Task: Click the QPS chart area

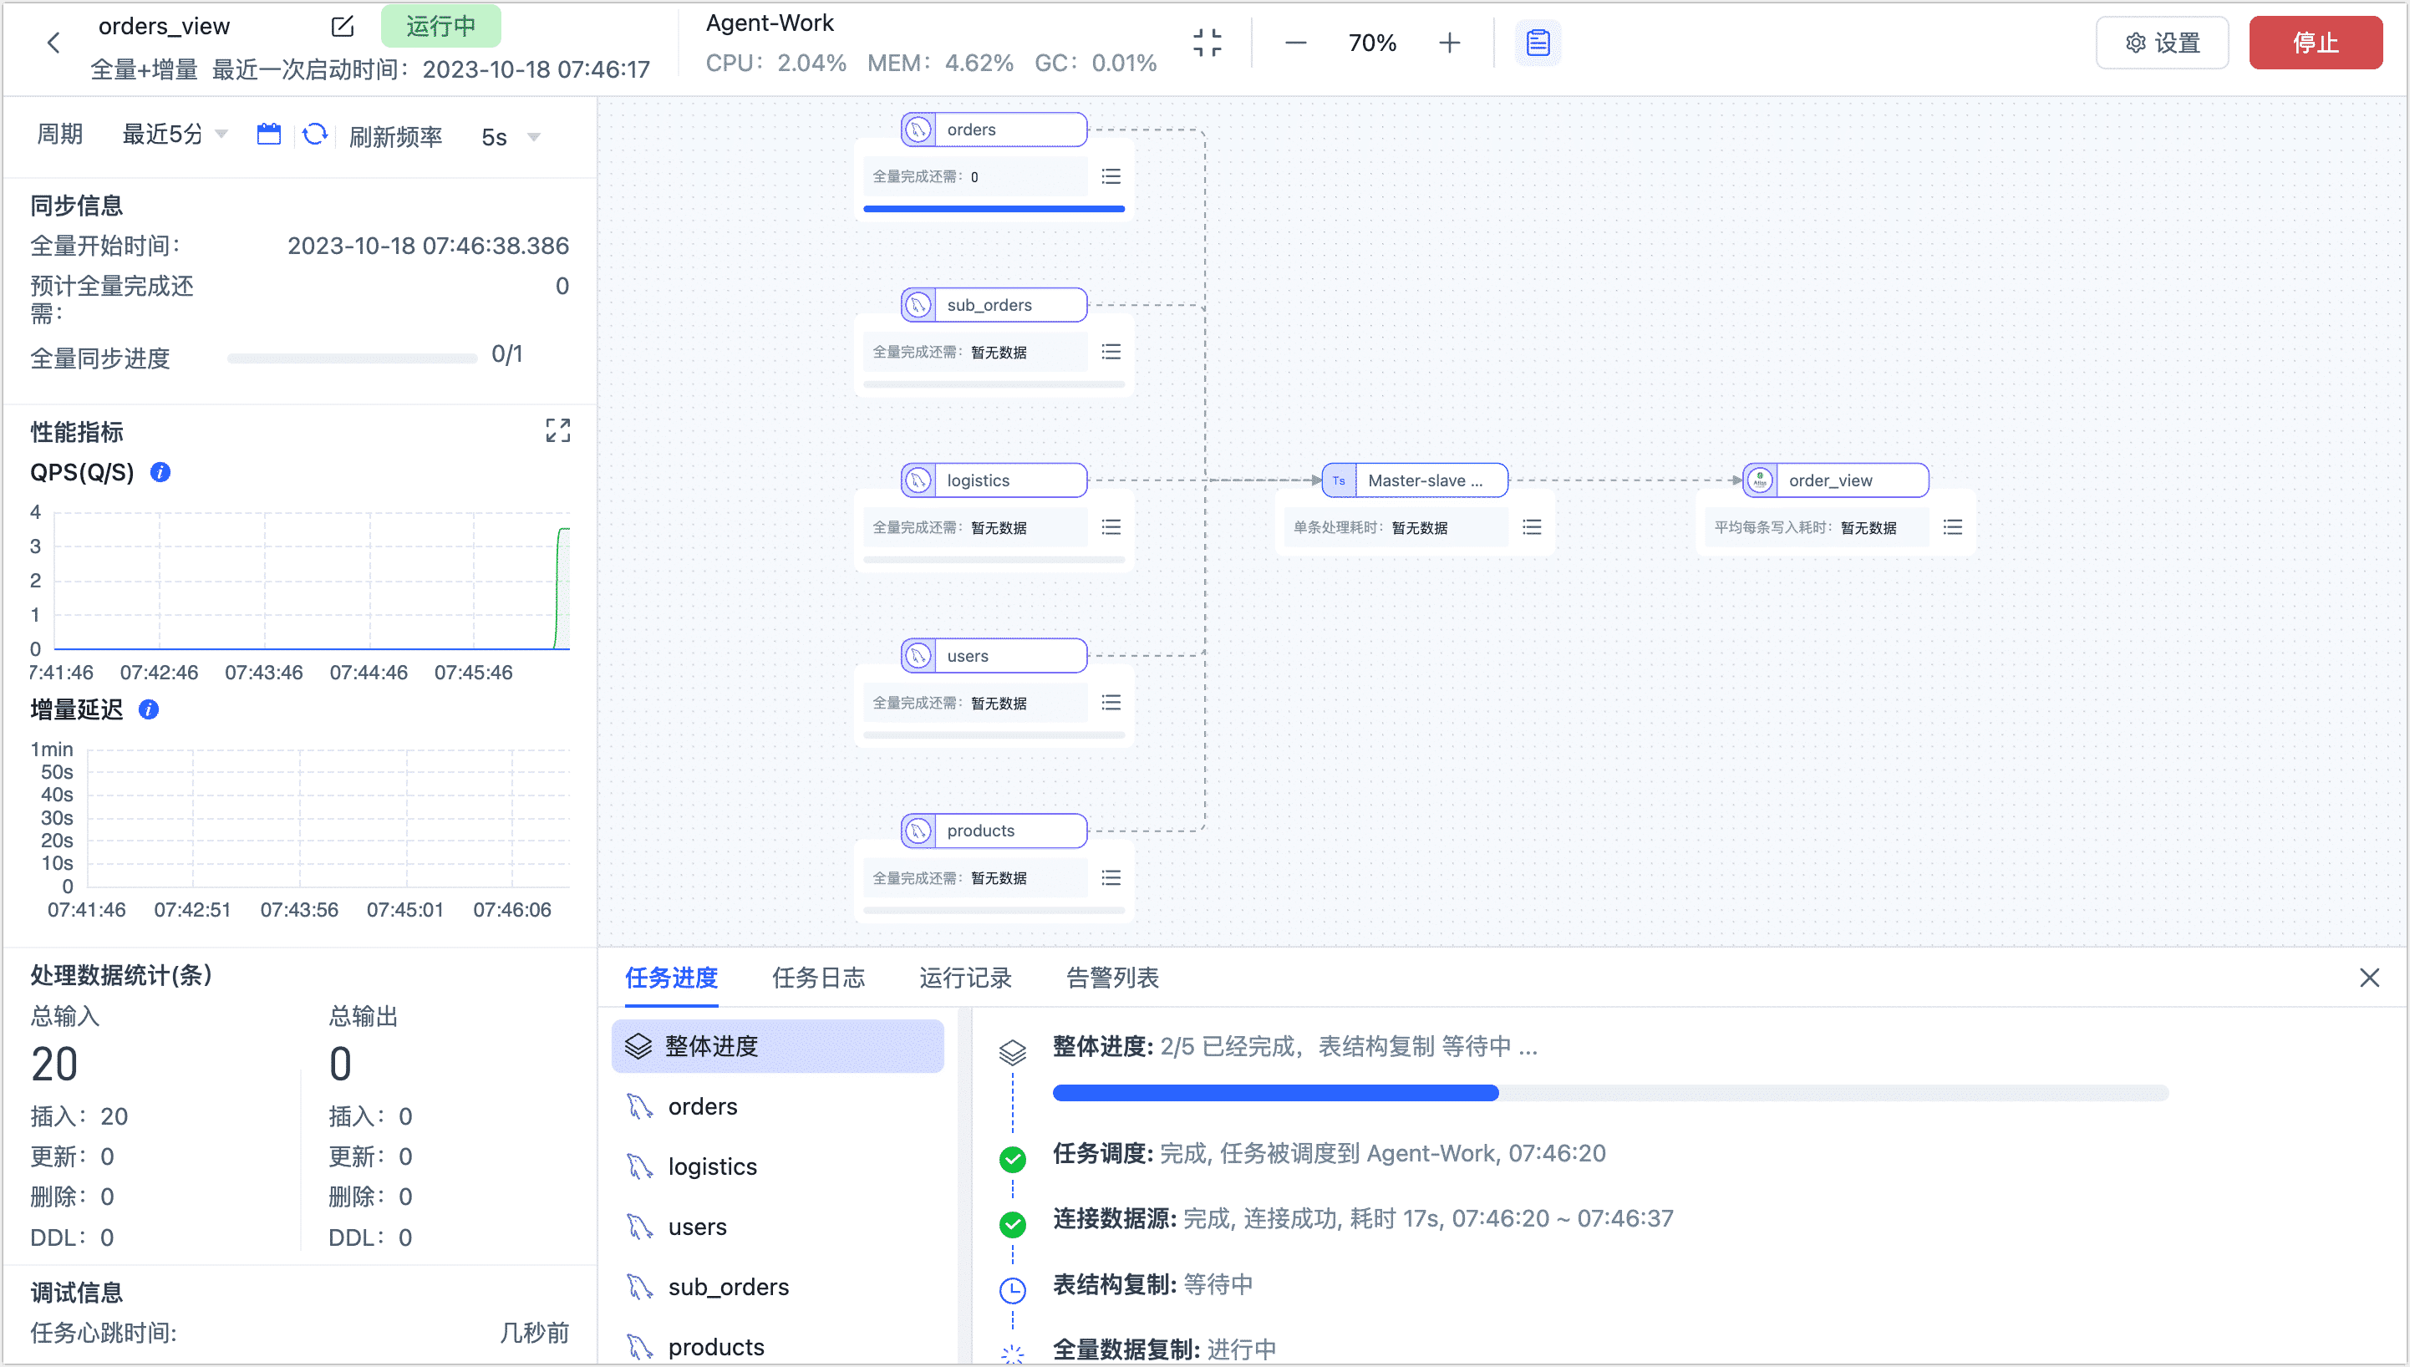Action: [312, 580]
